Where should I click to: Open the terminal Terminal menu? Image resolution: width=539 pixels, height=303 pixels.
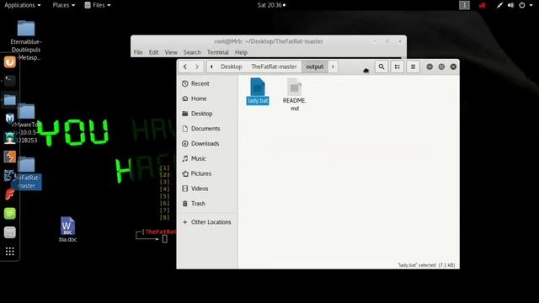217,52
